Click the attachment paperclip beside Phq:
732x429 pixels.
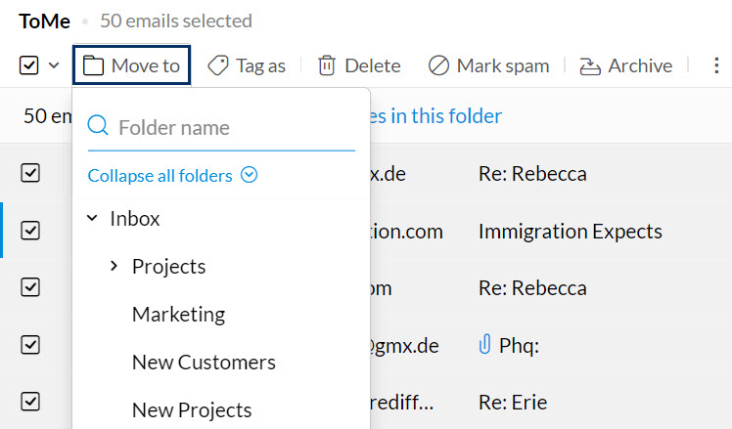click(484, 344)
